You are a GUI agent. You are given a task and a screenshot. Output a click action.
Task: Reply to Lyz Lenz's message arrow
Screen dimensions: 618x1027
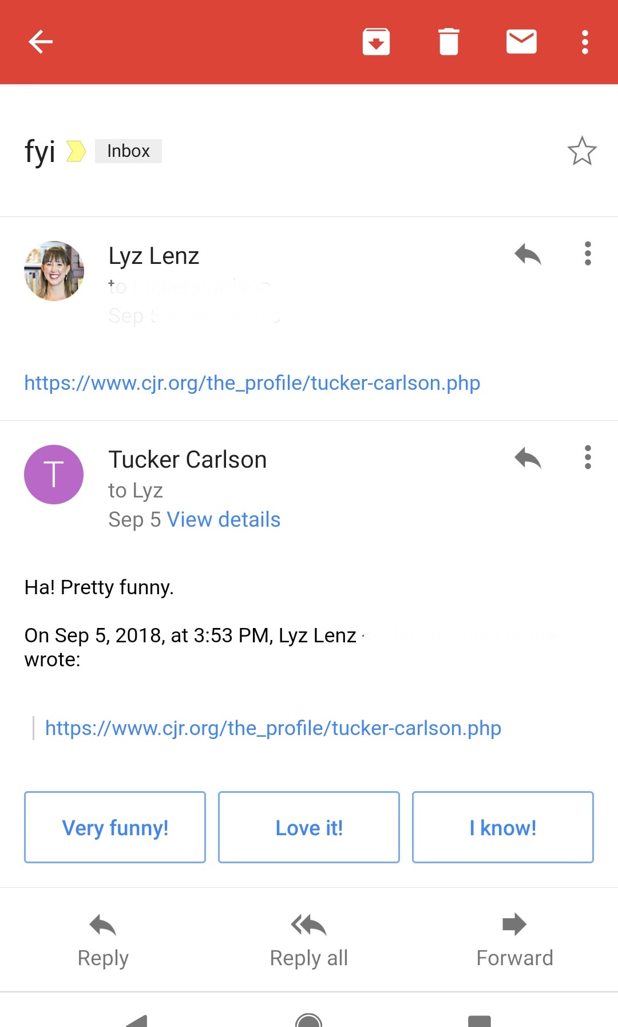tap(528, 254)
